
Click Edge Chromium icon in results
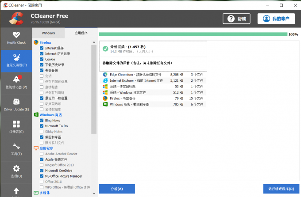coord(105,75)
